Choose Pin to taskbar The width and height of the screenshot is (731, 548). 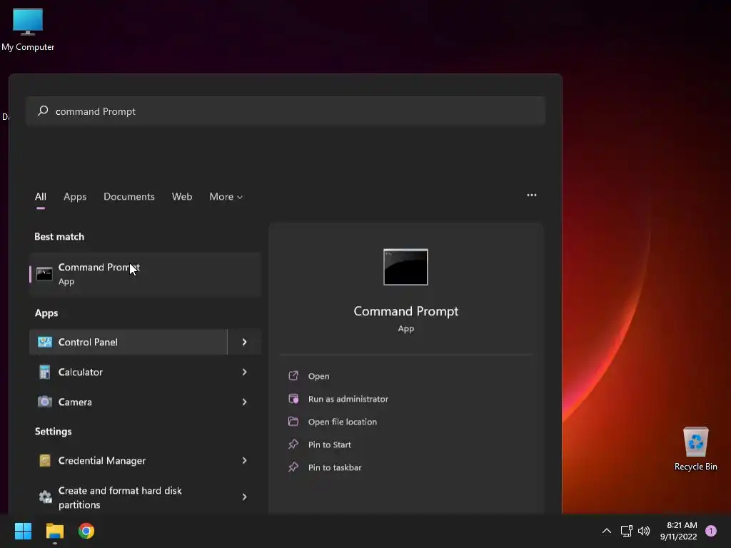click(x=335, y=467)
